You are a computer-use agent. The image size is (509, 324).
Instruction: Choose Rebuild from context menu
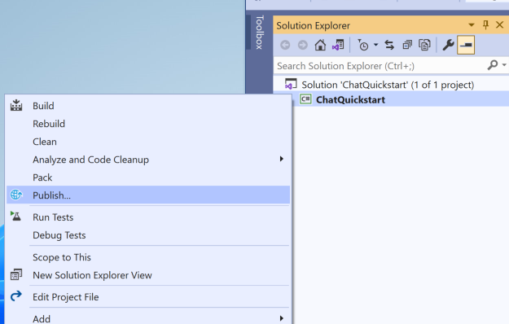[148, 124]
